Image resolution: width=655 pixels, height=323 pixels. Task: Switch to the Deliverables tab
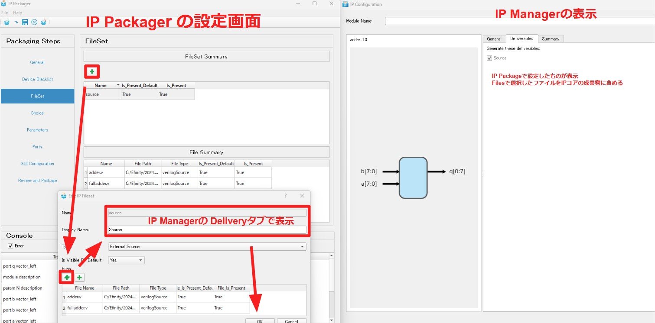coord(522,39)
